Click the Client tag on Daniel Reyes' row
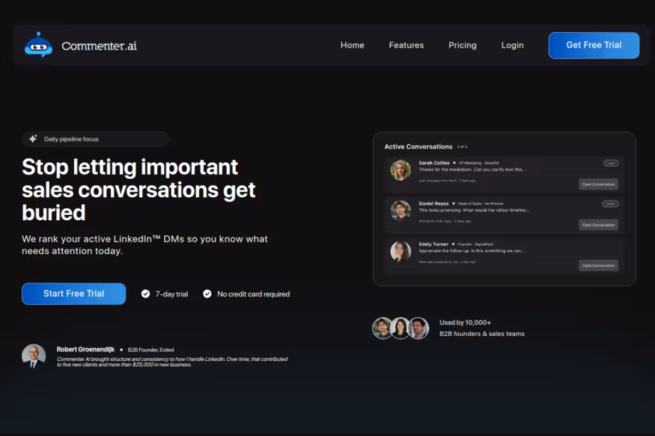 pyautogui.click(x=610, y=204)
